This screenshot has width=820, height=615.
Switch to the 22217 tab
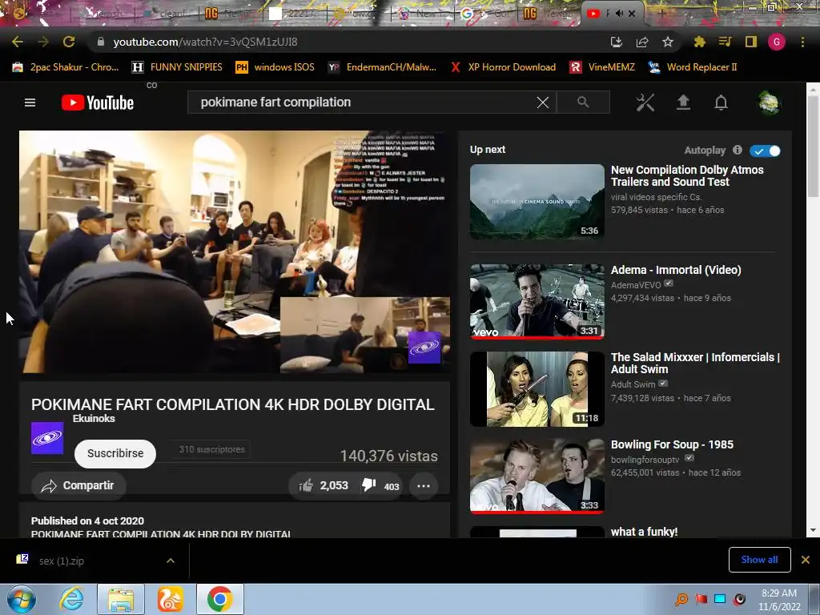click(293, 14)
